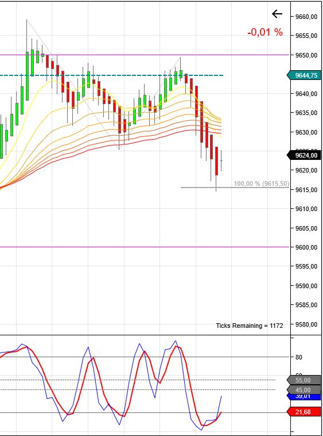Select the gray Fibonacci 100% line
The height and width of the screenshot is (436, 323).
point(235,188)
